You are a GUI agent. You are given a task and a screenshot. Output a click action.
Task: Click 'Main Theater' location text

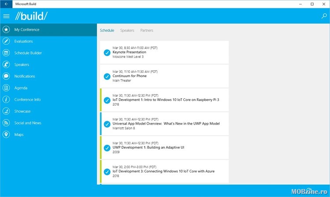[121, 81]
